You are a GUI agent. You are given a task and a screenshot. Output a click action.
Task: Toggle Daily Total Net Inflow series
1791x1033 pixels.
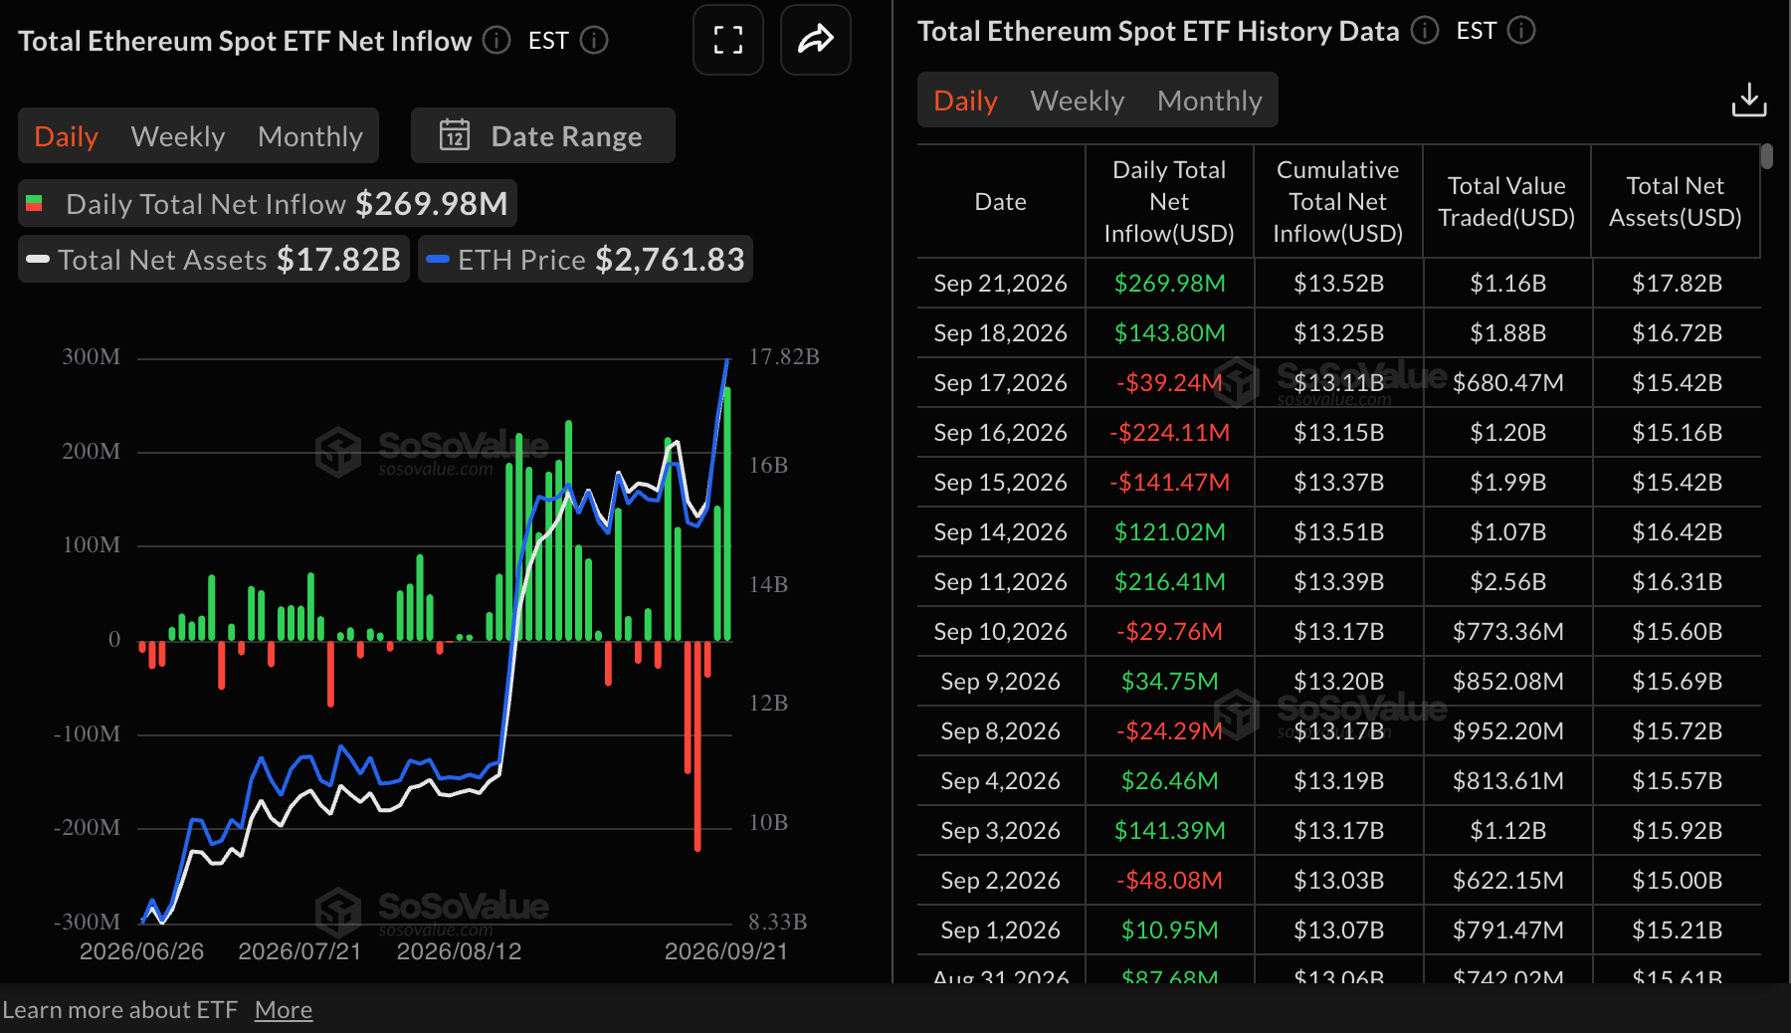pos(268,204)
